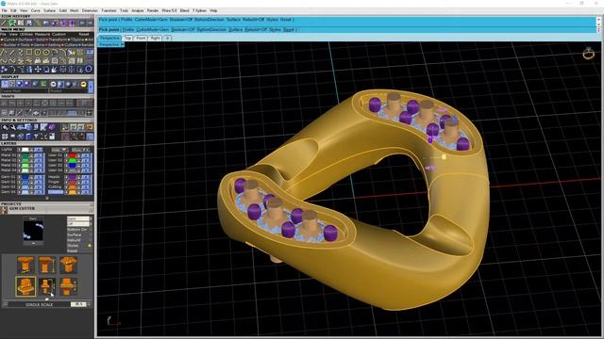Click the Gem Cutter project icon
The image size is (604, 339).
(x=4, y=210)
